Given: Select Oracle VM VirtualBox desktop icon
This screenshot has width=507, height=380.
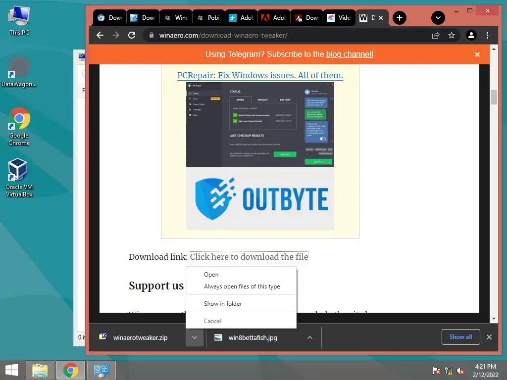Looking at the screenshot, I should click(19, 178).
